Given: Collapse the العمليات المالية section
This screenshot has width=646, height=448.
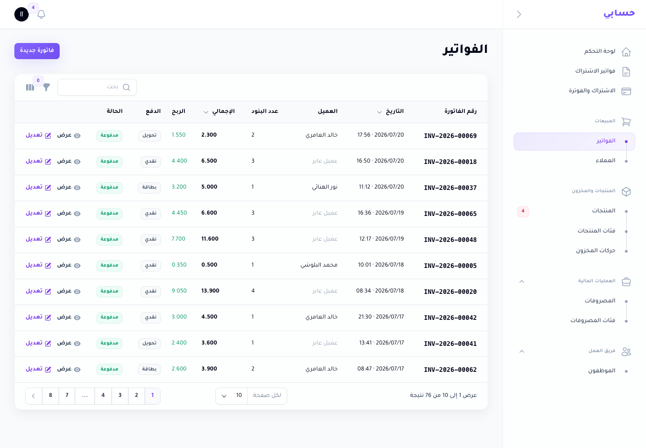Looking at the screenshot, I should pyautogui.click(x=522, y=281).
